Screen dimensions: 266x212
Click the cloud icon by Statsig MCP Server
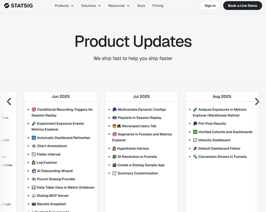click(x=34, y=195)
